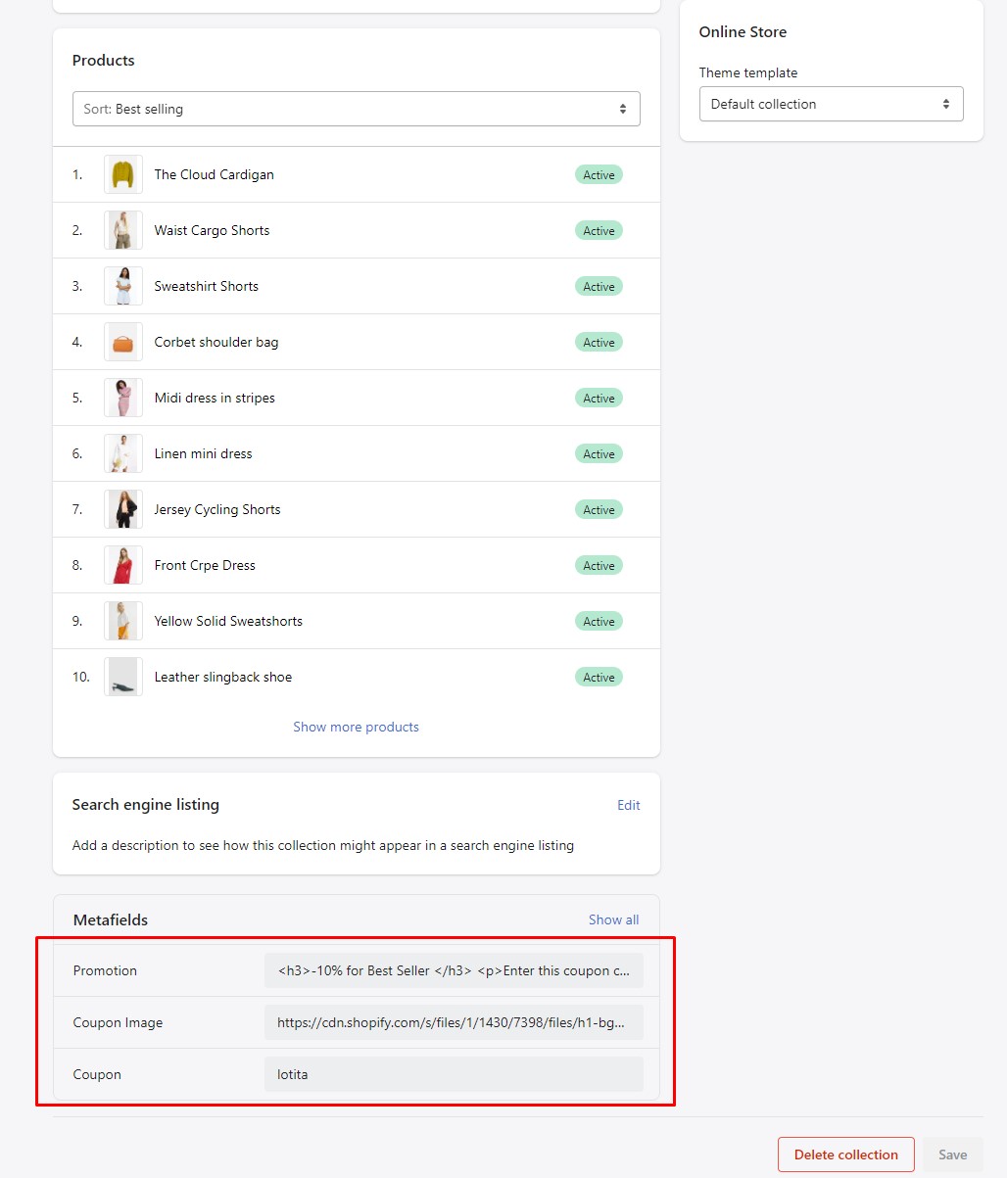This screenshot has height=1178, width=1007.
Task: Click the Leather slingback shoe thumbnail
Action: [123, 677]
